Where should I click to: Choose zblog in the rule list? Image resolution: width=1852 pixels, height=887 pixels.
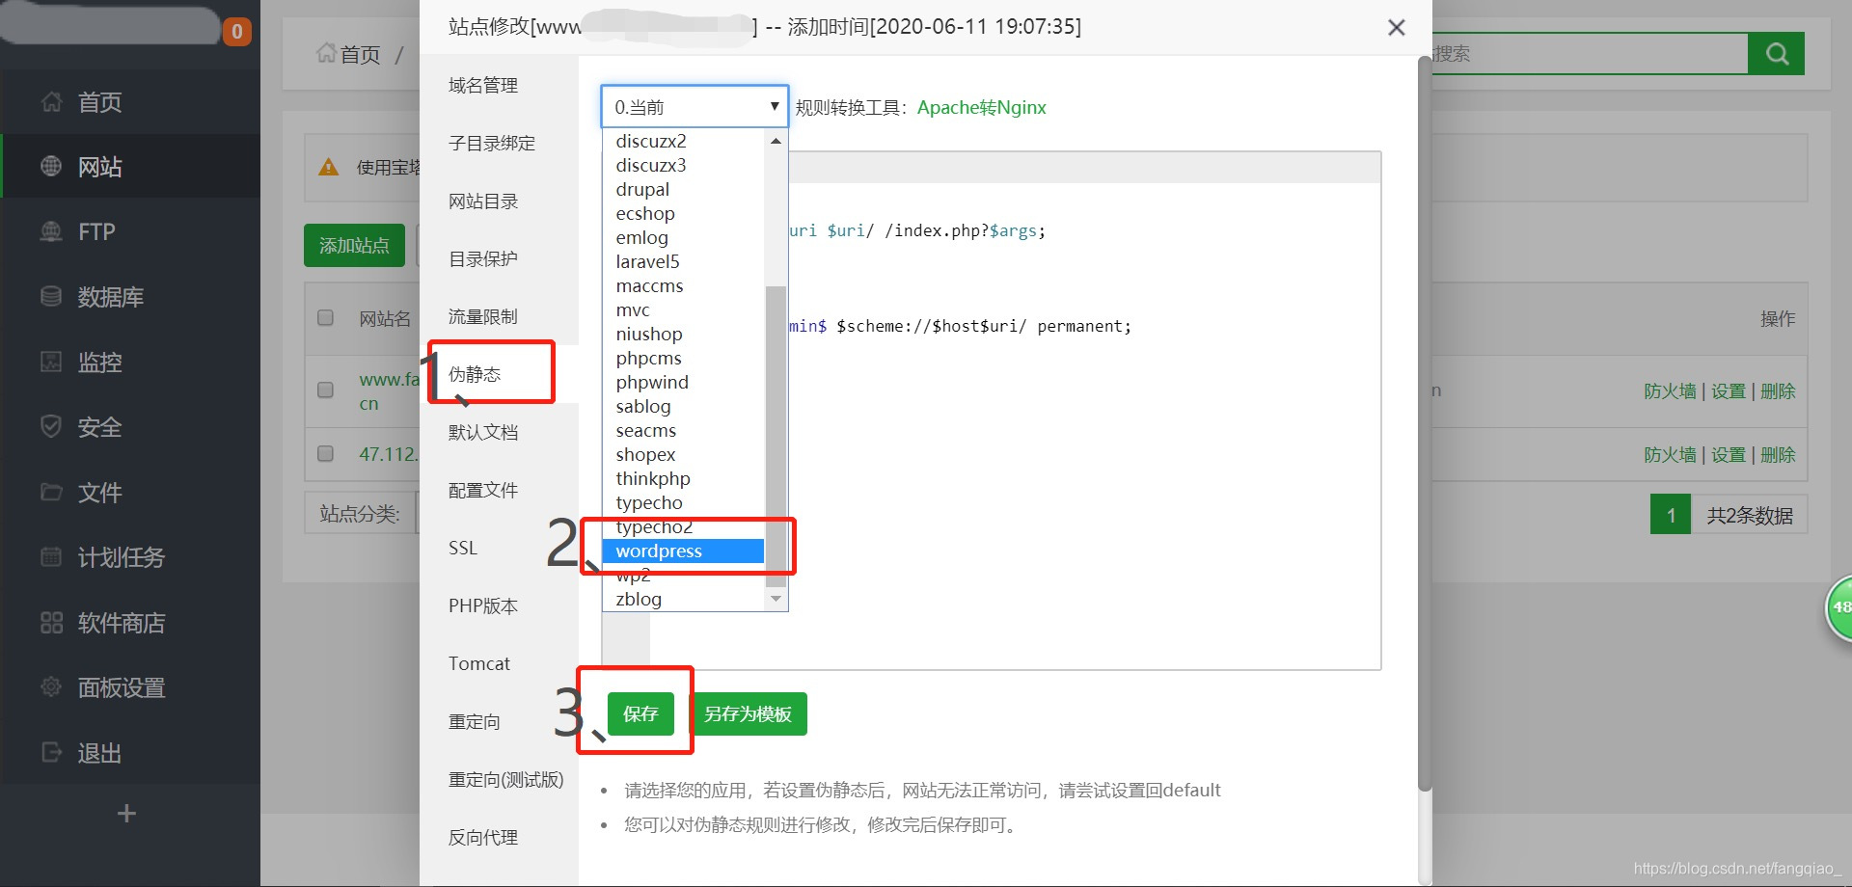(639, 599)
